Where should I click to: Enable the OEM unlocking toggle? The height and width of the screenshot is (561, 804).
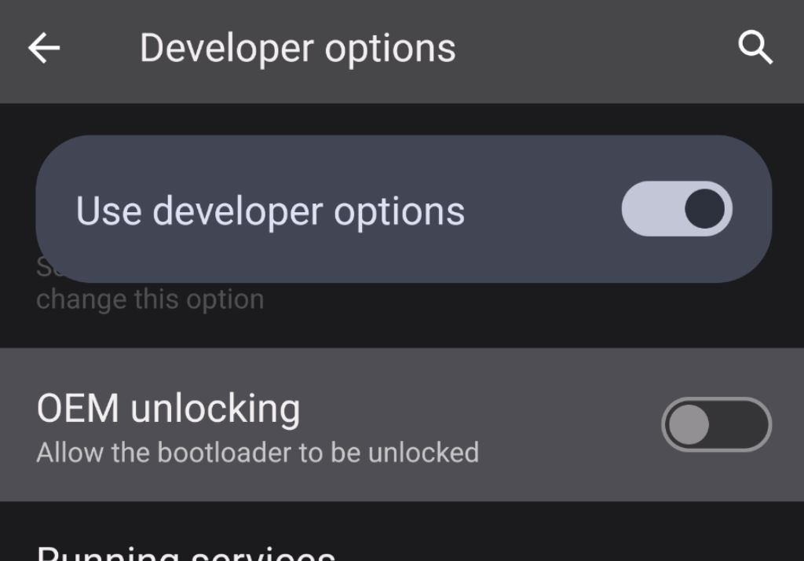click(x=716, y=425)
